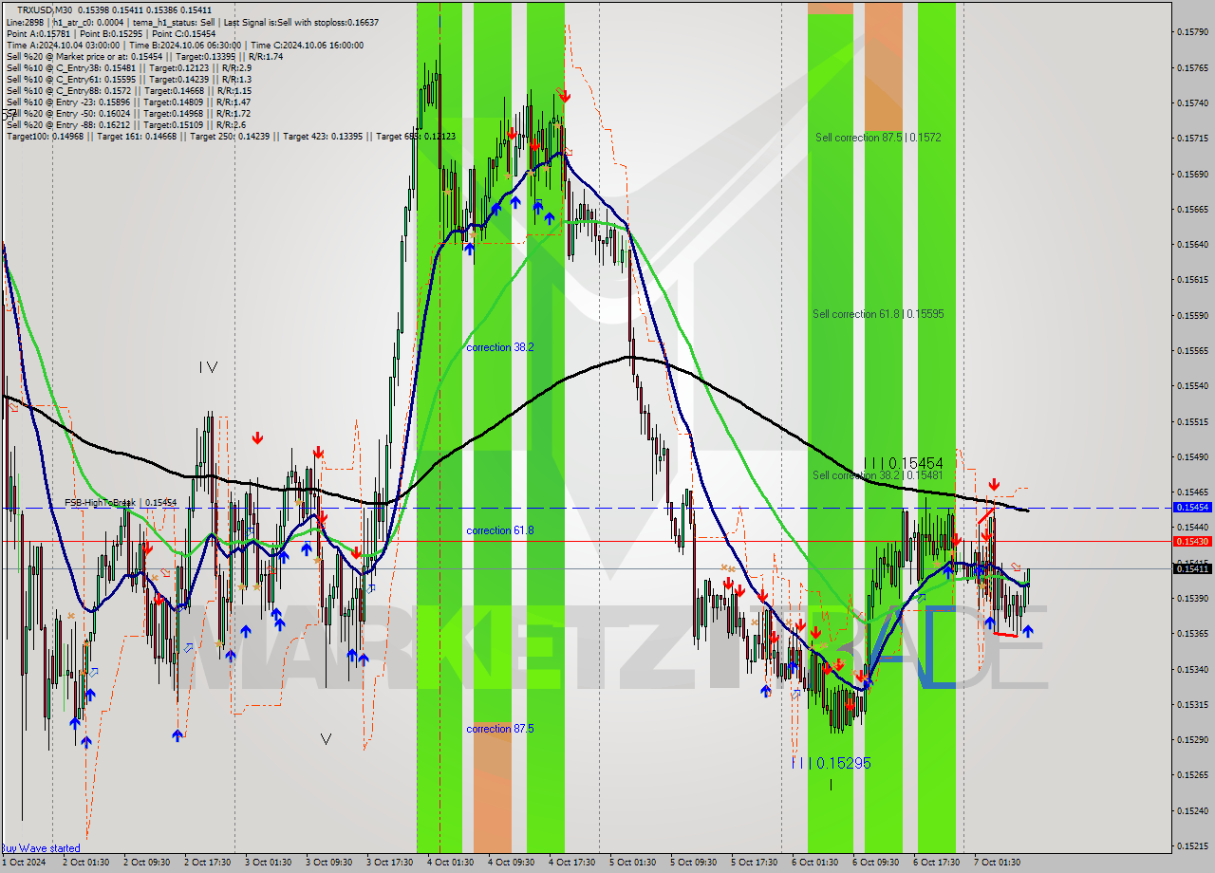Screen dimensions: 1215x873
Task: Click the 'Sell %20 @ Entry -50' line
Action: [x=128, y=113]
